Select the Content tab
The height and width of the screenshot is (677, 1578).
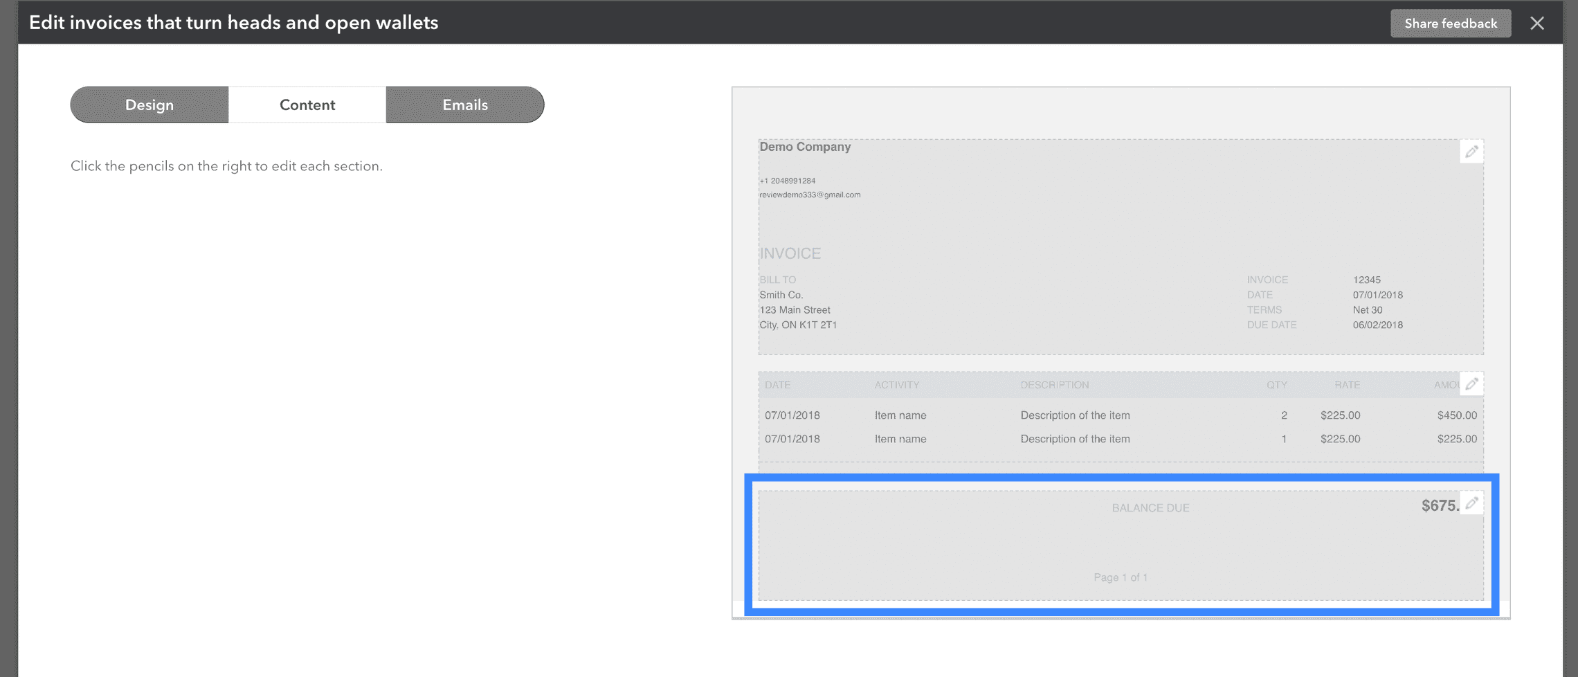[307, 105]
